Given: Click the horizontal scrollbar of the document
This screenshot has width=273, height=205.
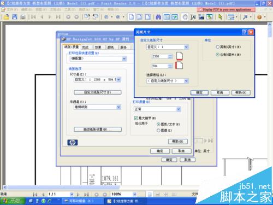Looking at the screenshot, I should coord(64,188).
